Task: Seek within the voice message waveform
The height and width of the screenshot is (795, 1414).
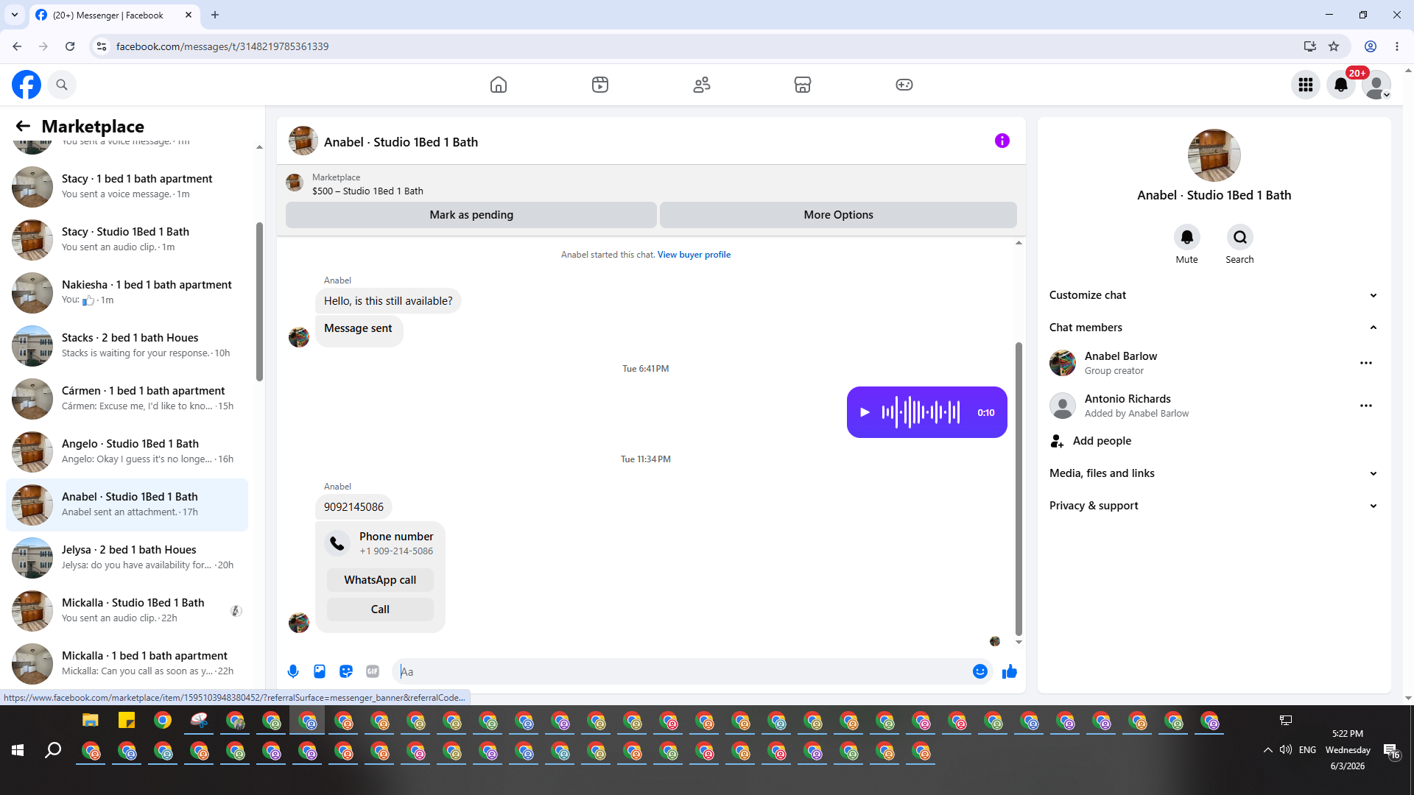Action: (921, 412)
